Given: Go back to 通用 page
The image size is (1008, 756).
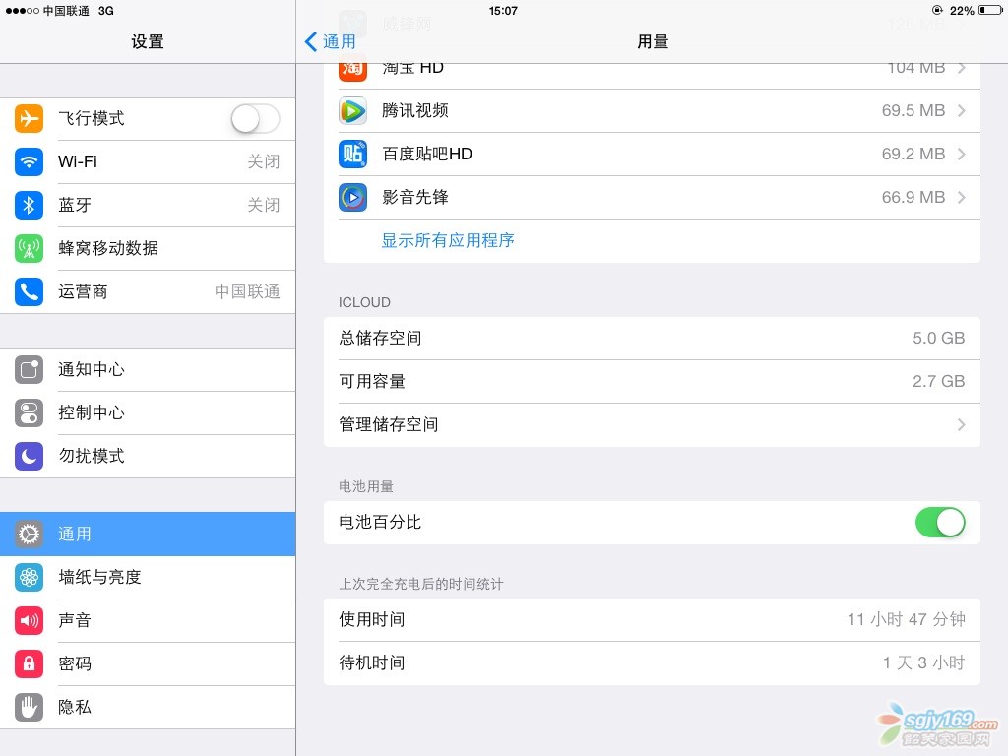Looking at the screenshot, I should tap(331, 41).
